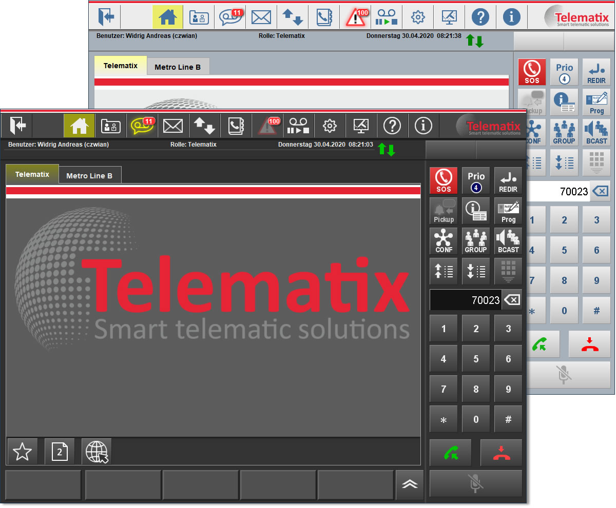The image size is (616, 508).
Task: Click BCAST broadcast button in dark window
Action: click(508, 241)
